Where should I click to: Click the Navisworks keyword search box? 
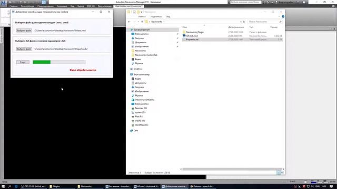point(245,2)
